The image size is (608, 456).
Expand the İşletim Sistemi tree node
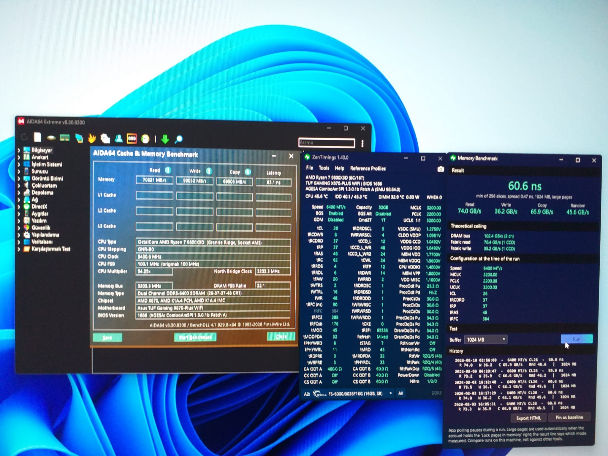(19, 164)
